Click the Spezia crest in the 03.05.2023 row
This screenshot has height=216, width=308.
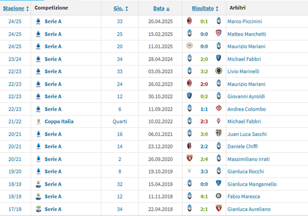click(x=218, y=71)
